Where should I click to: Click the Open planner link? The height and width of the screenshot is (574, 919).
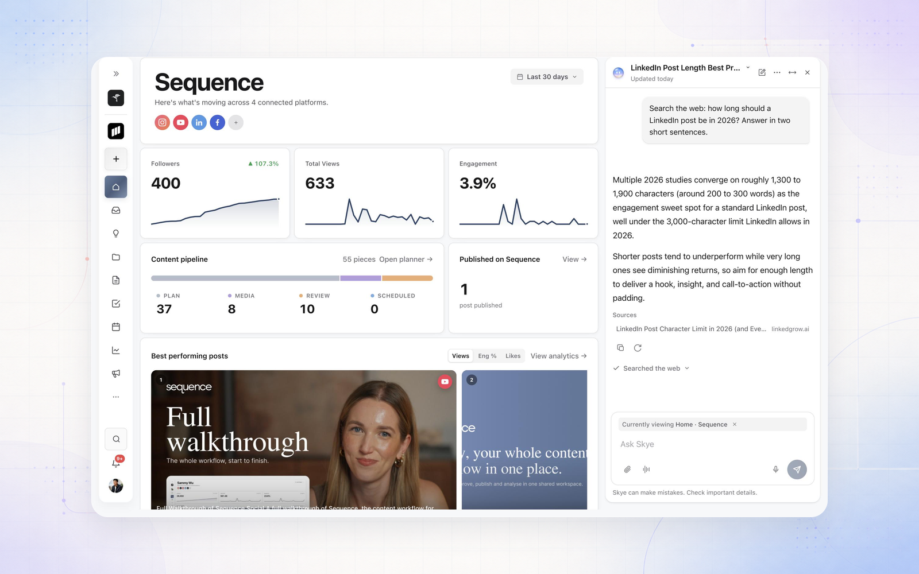pos(406,259)
